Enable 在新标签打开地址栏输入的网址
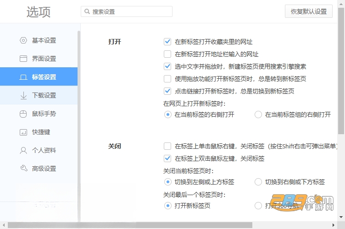 pos(167,54)
